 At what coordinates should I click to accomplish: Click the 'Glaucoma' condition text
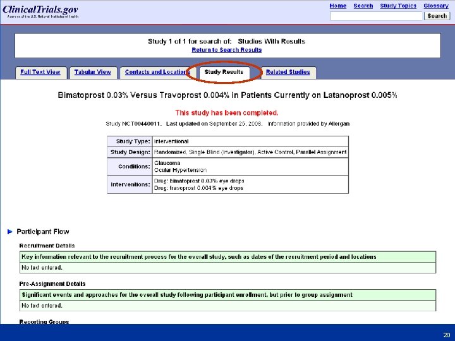(x=167, y=163)
